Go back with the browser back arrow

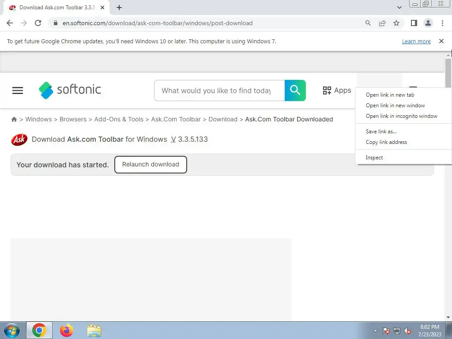point(10,23)
